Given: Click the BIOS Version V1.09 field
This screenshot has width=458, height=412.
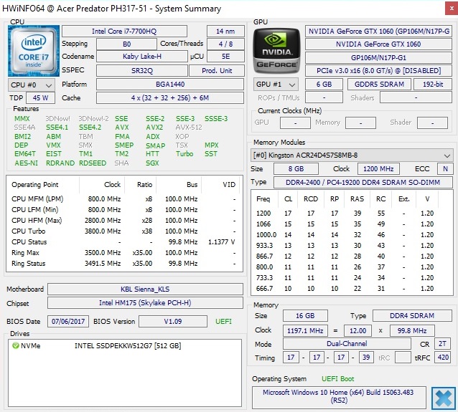Looking at the screenshot, I should pyautogui.click(x=173, y=321).
